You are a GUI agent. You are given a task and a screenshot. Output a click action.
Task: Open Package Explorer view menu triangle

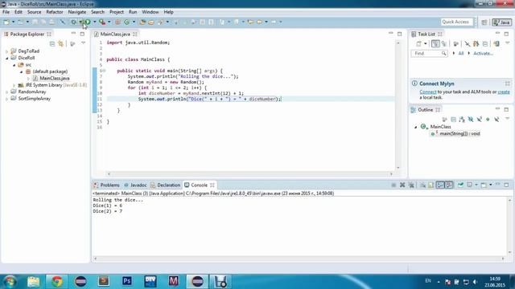tap(84, 43)
